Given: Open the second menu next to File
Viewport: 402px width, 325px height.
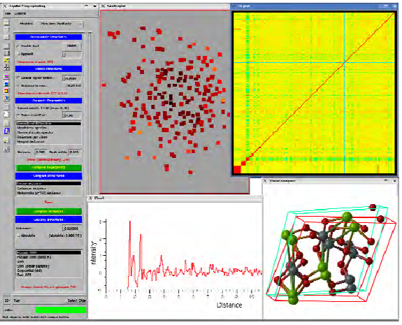Looking at the screenshot, I should 20,13.
